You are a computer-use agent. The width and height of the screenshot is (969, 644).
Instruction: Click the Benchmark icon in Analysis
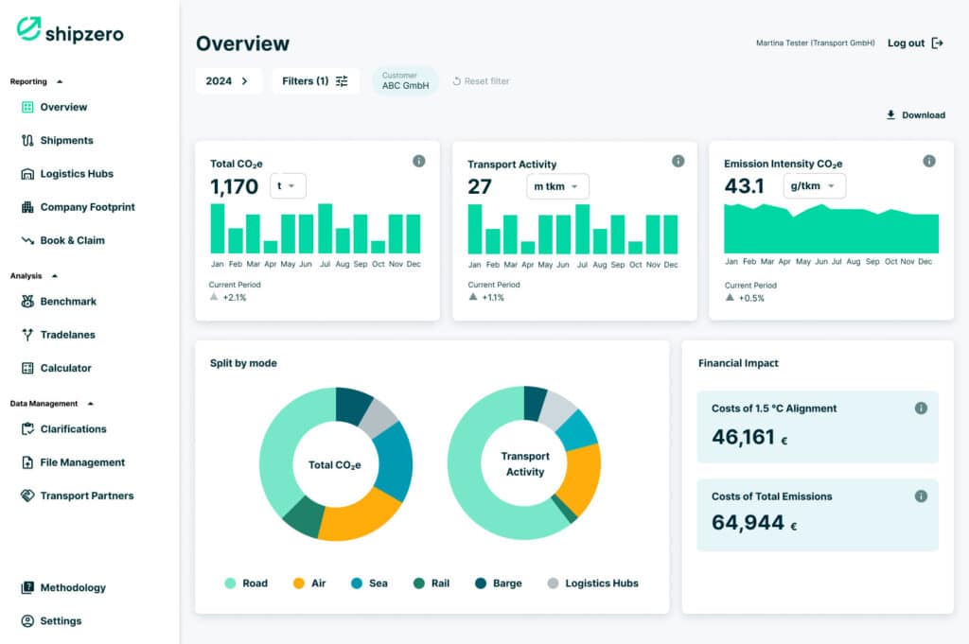pyautogui.click(x=27, y=302)
